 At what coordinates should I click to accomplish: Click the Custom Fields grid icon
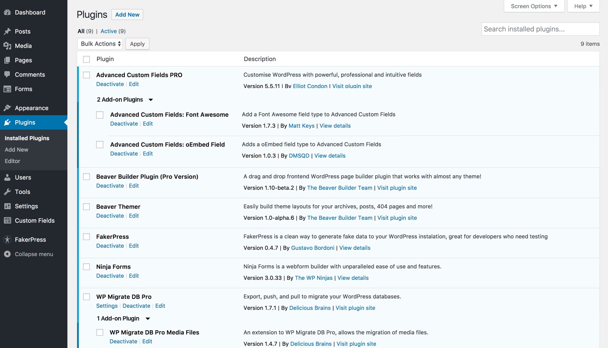(x=7, y=221)
